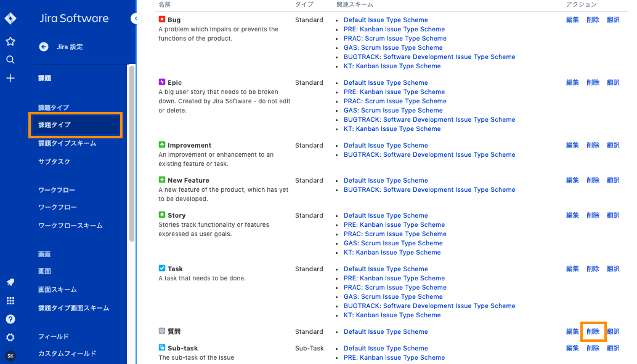Select 課題タイプ in the sidebar
The height and width of the screenshot is (364, 637).
[76, 125]
